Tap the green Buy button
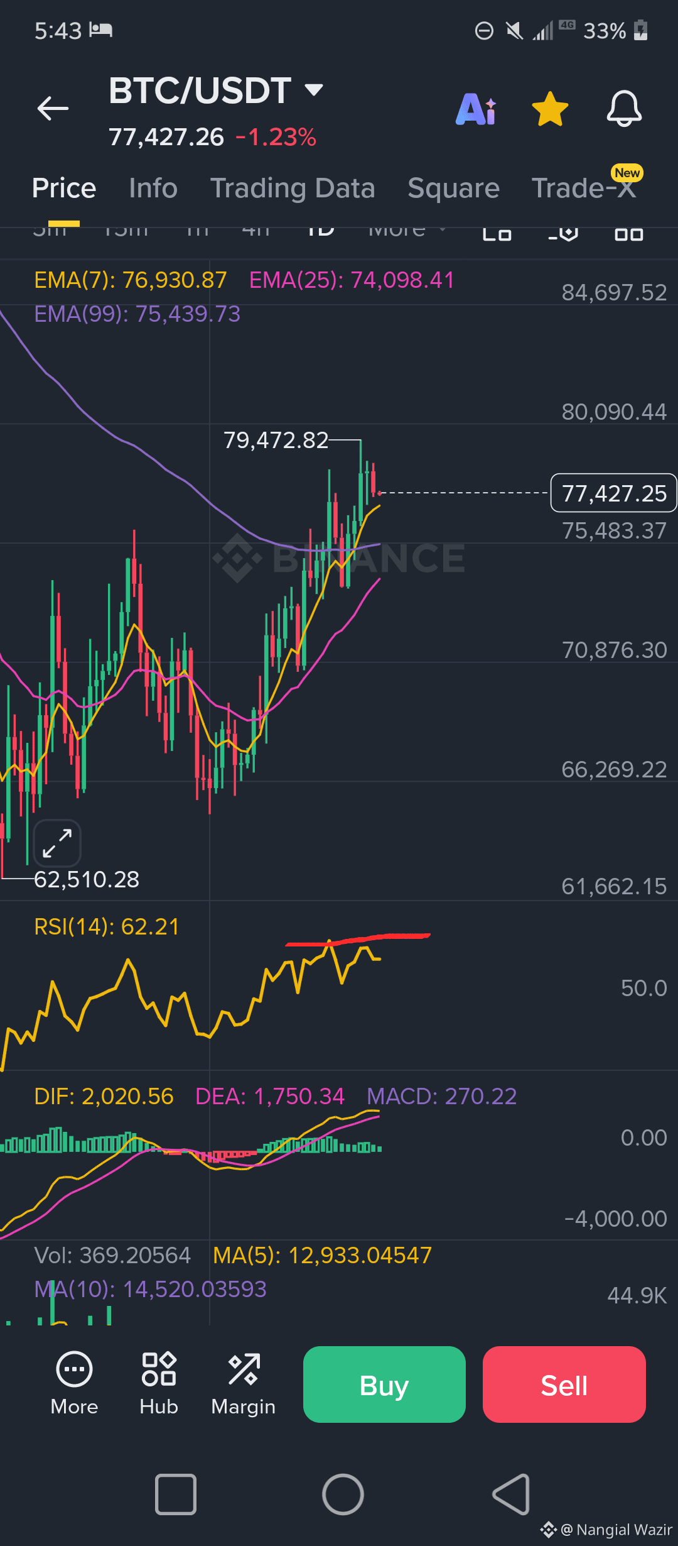 click(384, 1384)
